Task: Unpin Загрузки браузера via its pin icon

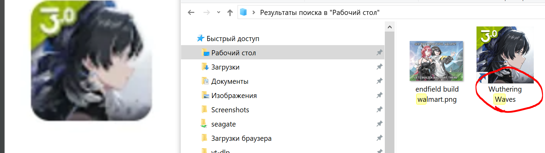Action: (379, 138)
